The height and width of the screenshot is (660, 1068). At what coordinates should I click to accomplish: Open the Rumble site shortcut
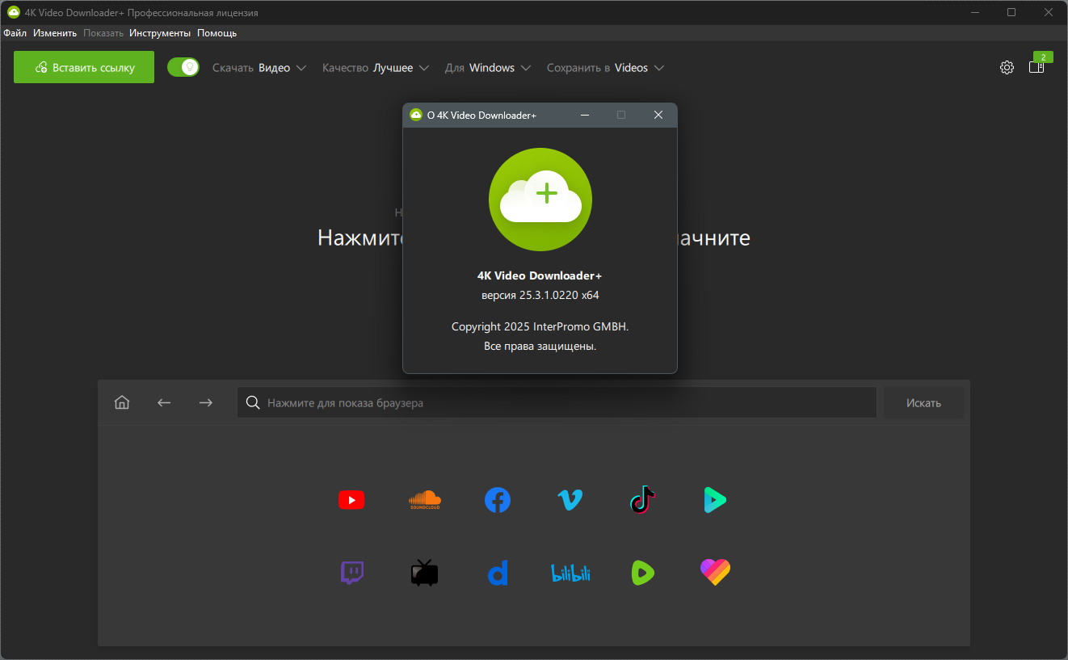click(x=642, y=574)
